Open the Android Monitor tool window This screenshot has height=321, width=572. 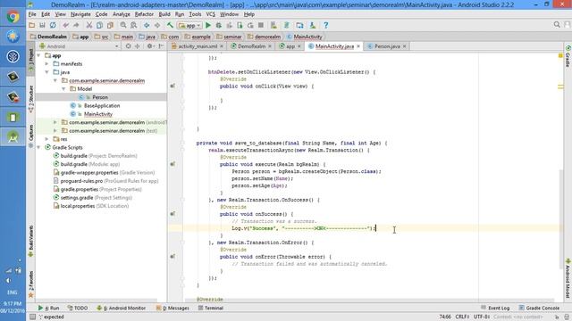[x=122, y=308]
